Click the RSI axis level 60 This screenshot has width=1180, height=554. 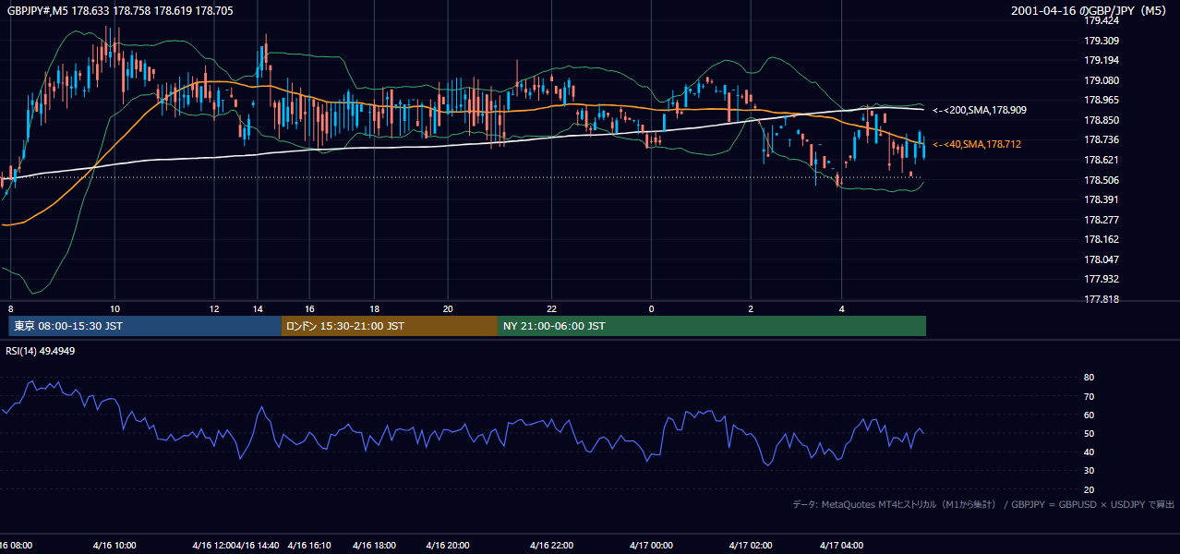coord(1089,415)
